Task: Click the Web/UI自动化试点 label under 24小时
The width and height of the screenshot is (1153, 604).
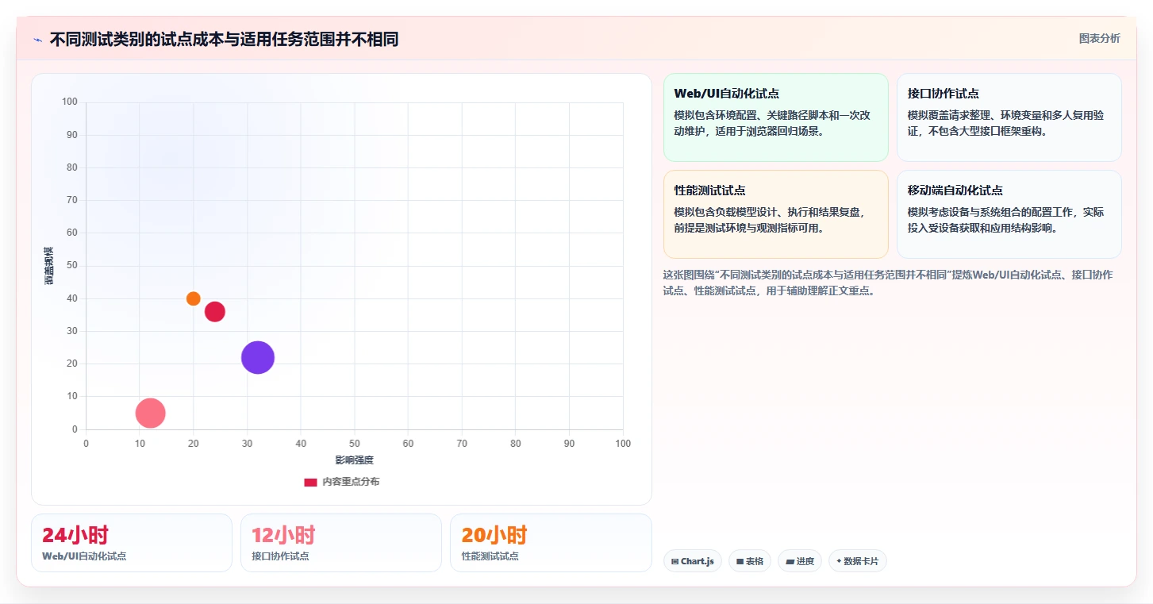Action: tap(84, 556)
